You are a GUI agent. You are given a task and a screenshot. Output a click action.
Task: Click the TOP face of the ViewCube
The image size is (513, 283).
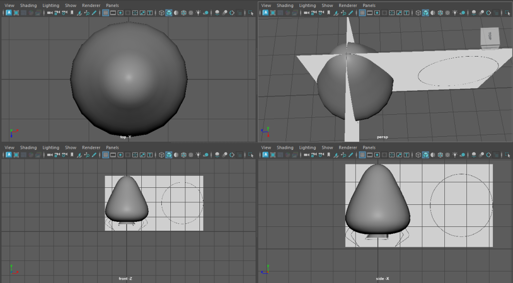point(489,37)
